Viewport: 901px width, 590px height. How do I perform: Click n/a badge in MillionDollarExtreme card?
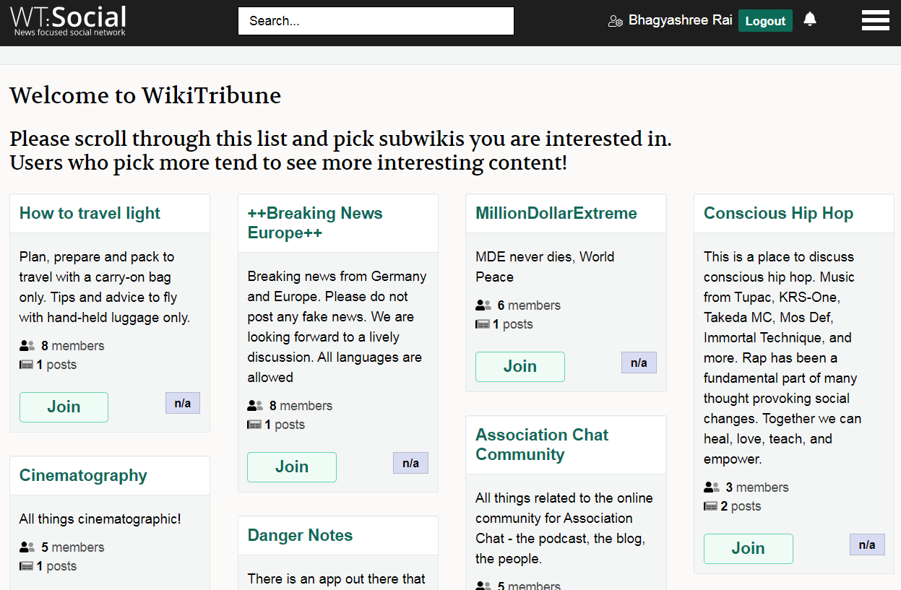[639, 363]
